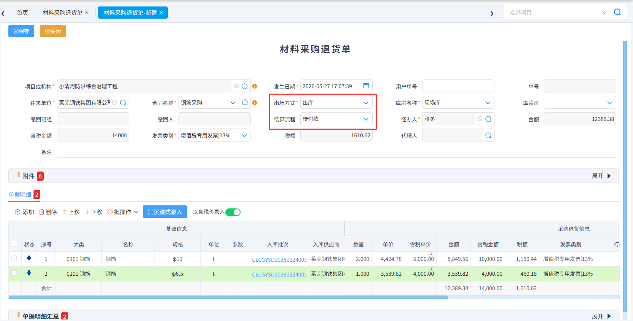Viewport: 633px width, 321px height.
Task: Open batch link CLCGYSD20260324005 in row 1
Action: click(x=279, y=259)
